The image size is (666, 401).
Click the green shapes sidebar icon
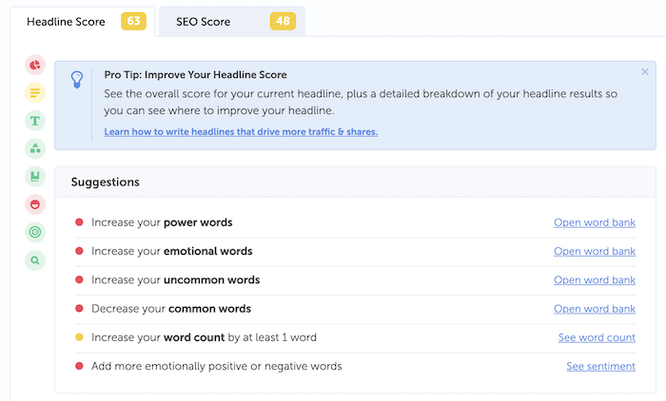coord(35,148)
